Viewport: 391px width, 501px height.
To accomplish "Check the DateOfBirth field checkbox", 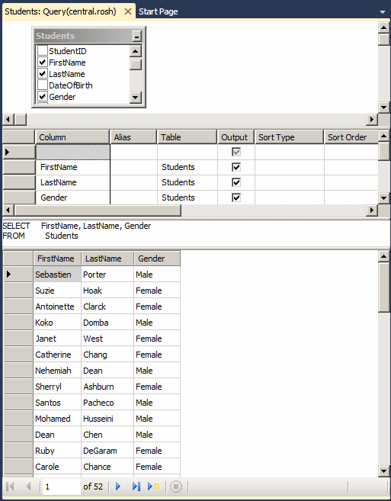I will pyautogui.click(x=42, y=85).
